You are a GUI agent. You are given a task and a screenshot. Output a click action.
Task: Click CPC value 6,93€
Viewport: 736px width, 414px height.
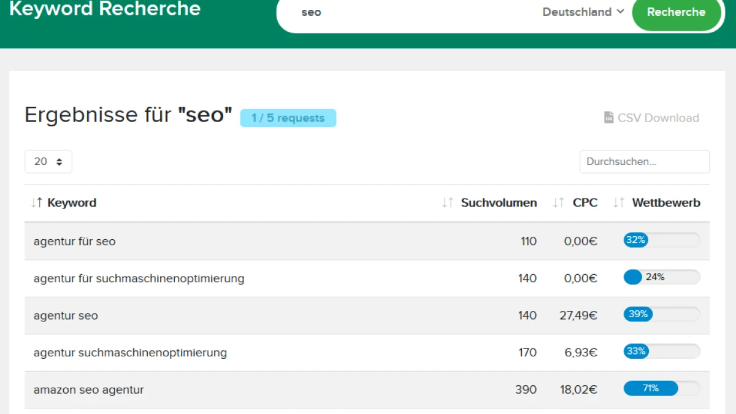[x=581, y=353]
